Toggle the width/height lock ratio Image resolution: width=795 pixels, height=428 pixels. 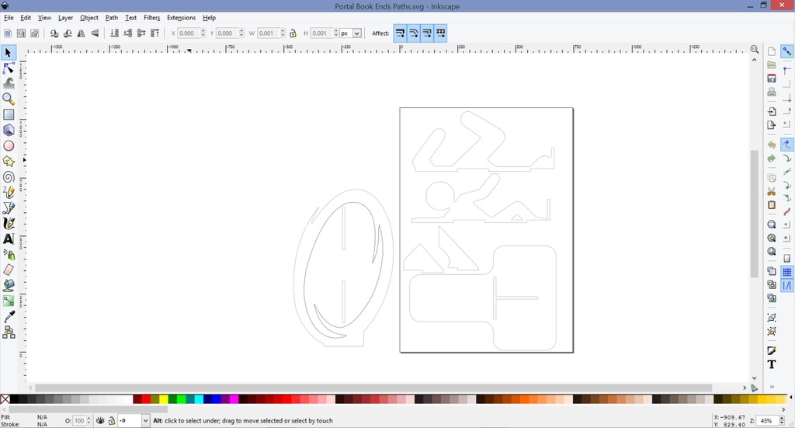[293, 33]
